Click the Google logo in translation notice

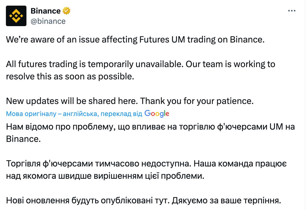click(157, 114)
